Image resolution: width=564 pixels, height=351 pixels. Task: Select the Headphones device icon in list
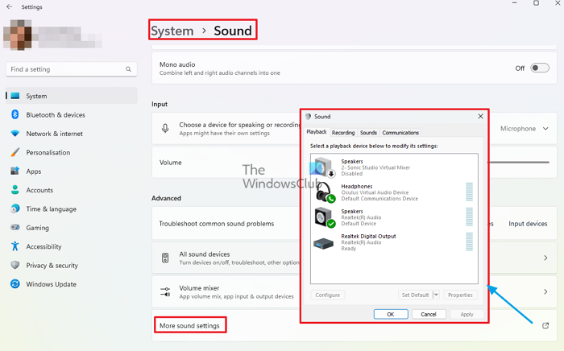[324, 192]
